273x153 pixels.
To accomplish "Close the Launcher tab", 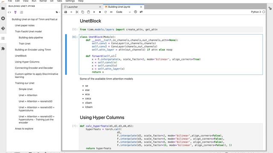I will [100, 7].
